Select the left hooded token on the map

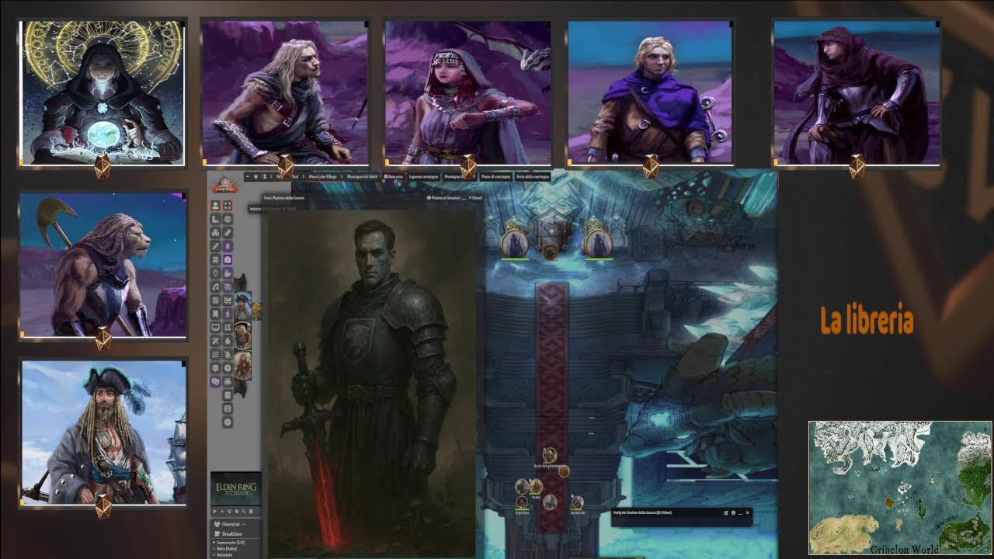pyautogui.click(x=514, y=244)
